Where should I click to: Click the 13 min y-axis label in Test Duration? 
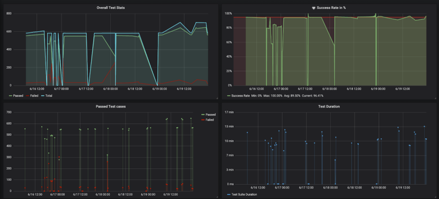(229, 127)
